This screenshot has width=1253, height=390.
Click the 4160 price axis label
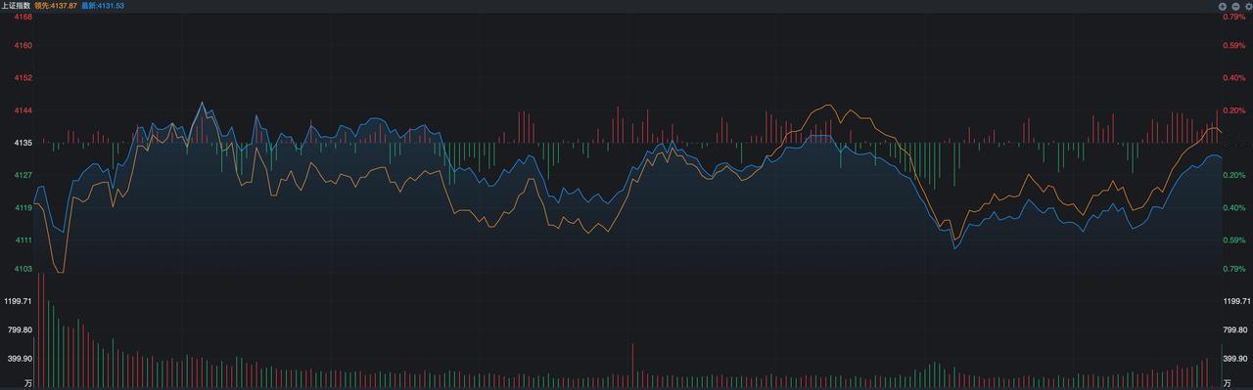(x=23, y=45)
